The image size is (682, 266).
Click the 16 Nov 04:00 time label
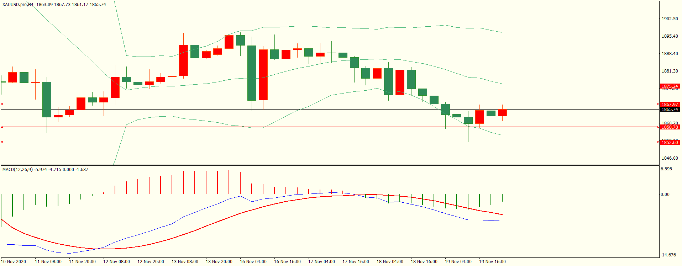[x=253, y=262]
